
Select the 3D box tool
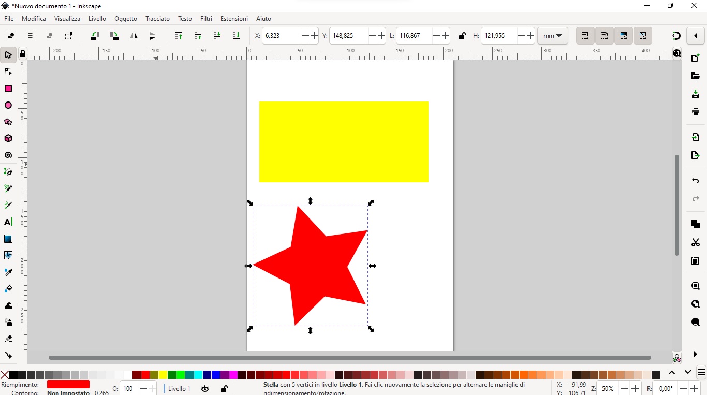coord(8,138)
